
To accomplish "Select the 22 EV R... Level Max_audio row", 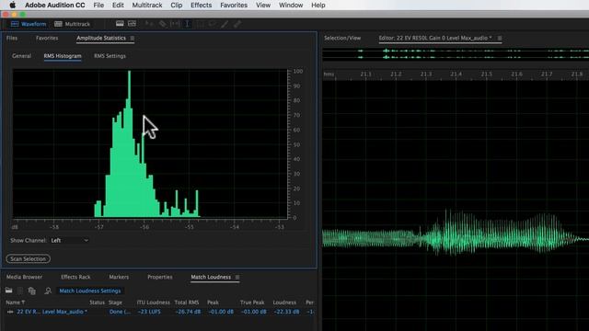I will click(159, 312).
